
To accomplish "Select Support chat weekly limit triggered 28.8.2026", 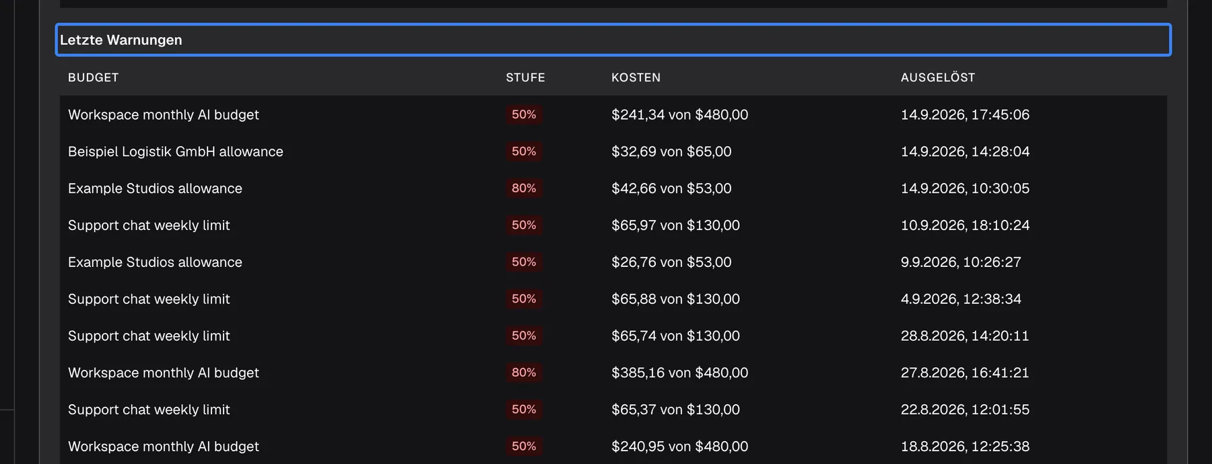I will [149, 336].
